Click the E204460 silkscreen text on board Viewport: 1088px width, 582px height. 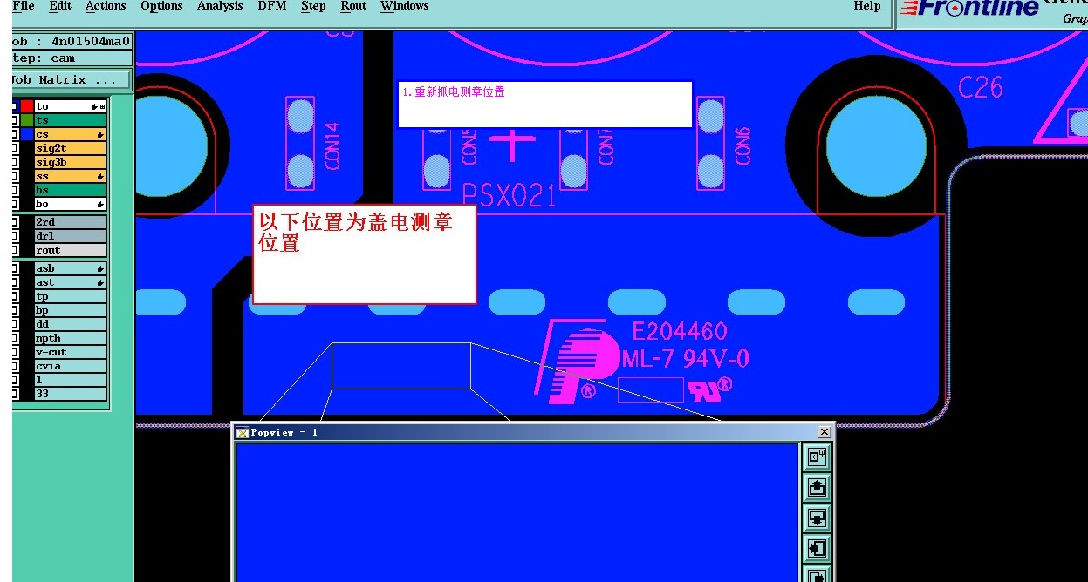click(x=680, y=332)
